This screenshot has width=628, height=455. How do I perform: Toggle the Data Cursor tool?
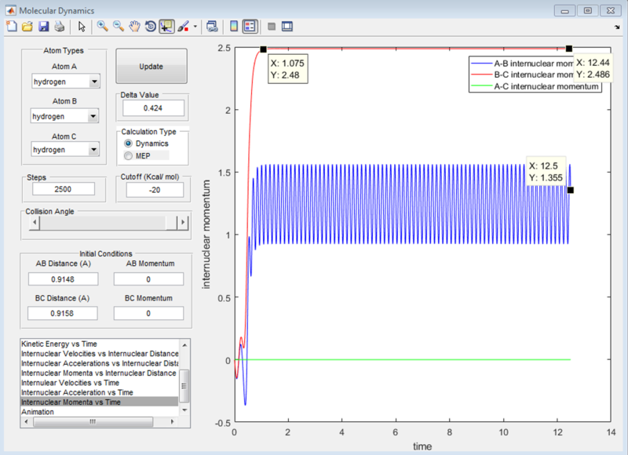pyautogui.click(x=166, y=27)
